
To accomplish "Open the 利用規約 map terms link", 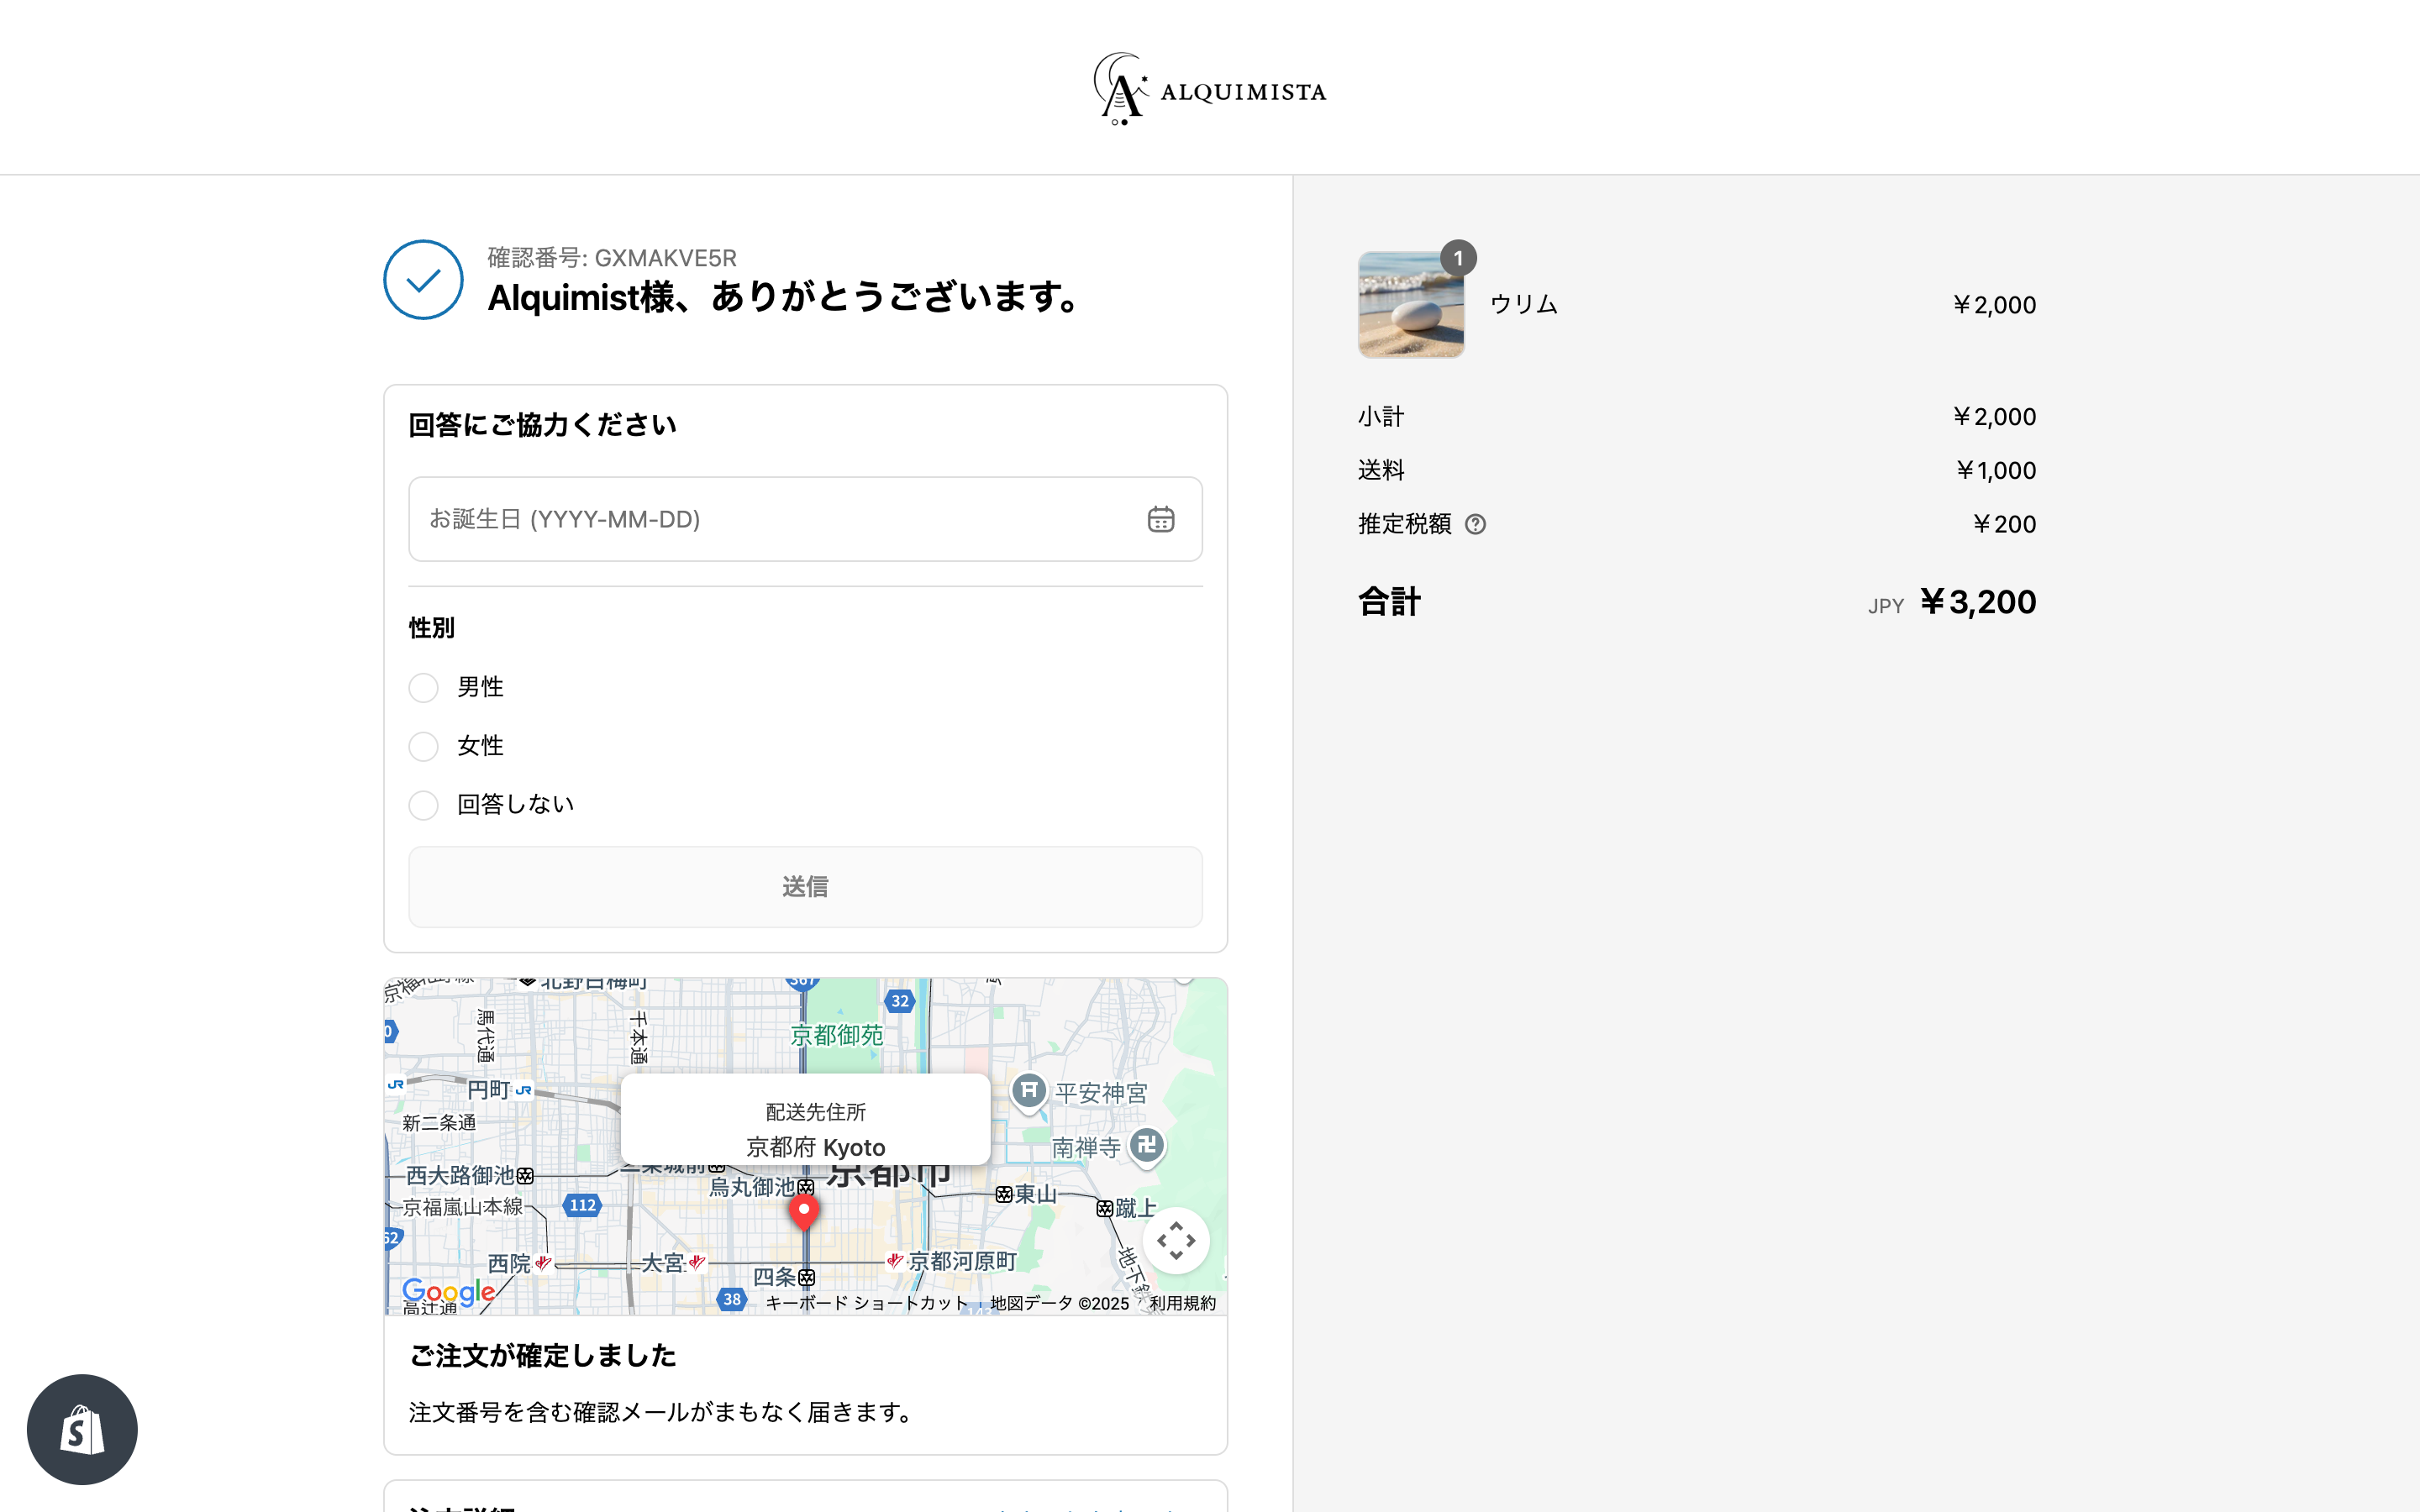I will [1183, 1303].
